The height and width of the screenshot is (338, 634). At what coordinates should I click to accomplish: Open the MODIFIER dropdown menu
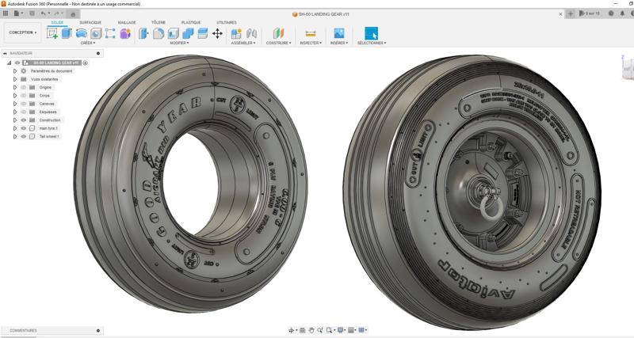tap(179, 43)
